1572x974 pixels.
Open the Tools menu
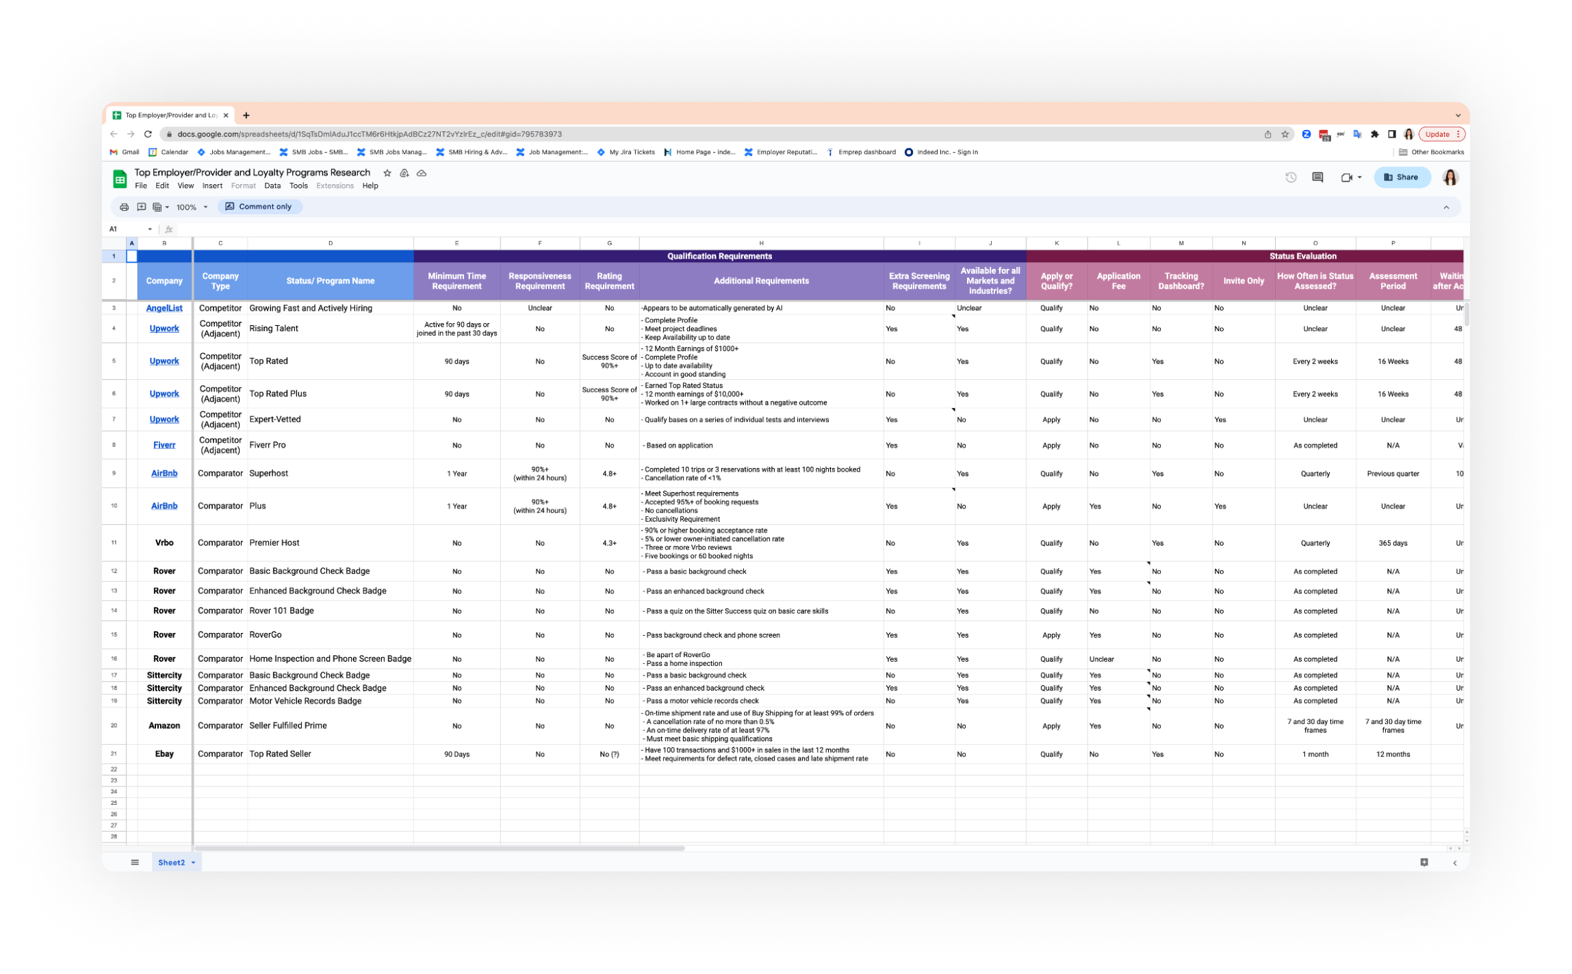pyautogui.click(x=298, y=186)
